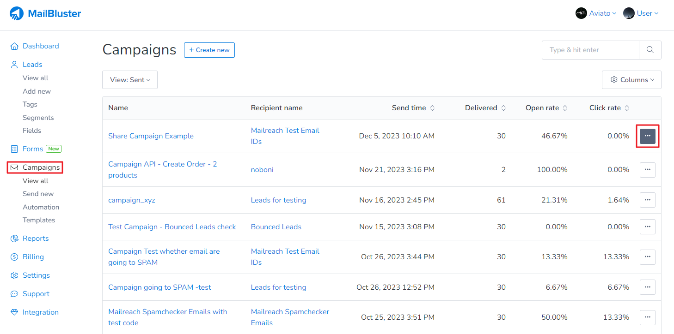Open three-dot menu for campaign_xyz row
Image resolution: width=674 pixels, height=334 pixels.
647,200
